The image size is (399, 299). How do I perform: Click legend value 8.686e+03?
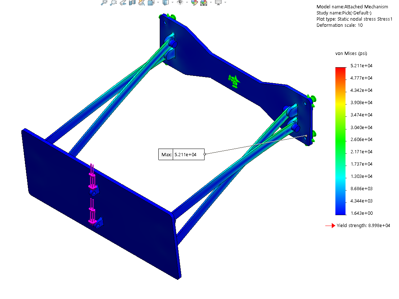[x=361, y=189]
